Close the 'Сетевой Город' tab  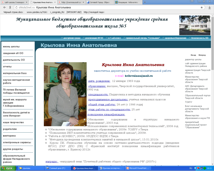[112, 2]
